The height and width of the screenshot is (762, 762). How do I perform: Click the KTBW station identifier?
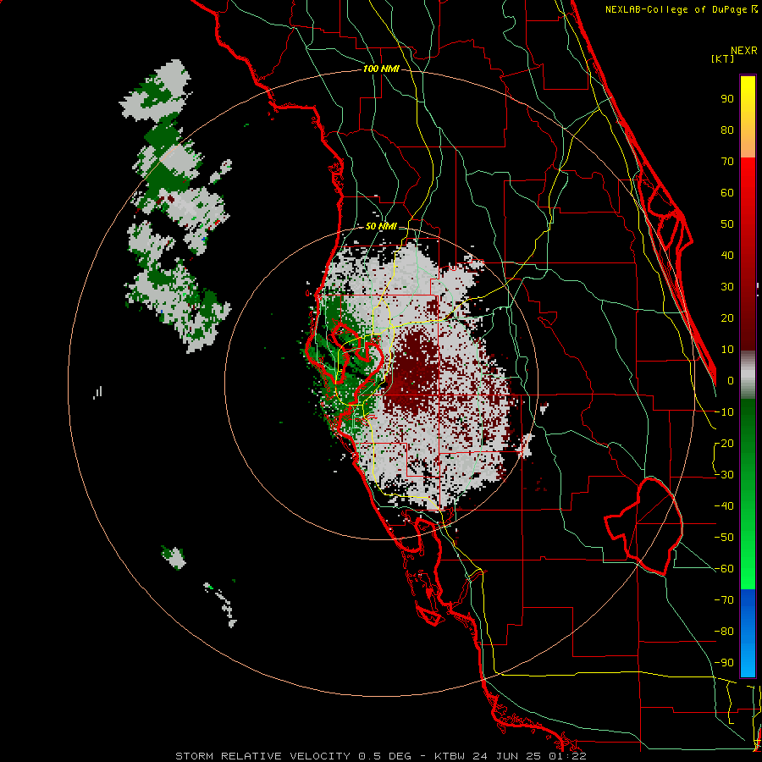450,756
